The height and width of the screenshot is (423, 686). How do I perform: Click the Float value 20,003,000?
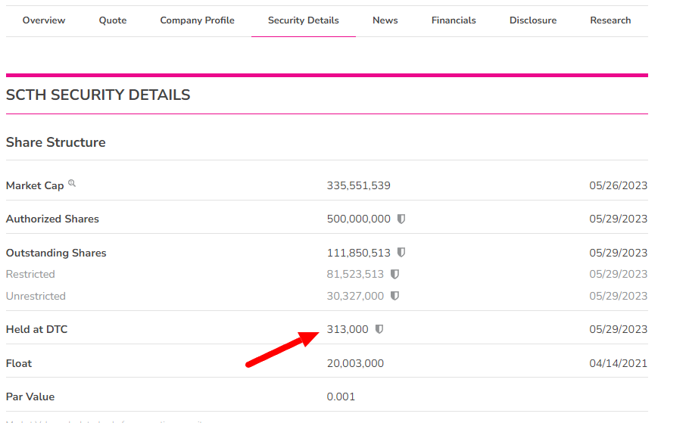pos(355,363)
